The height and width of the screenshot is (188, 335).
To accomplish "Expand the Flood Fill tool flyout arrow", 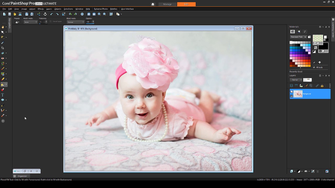I will pos(6,84).
